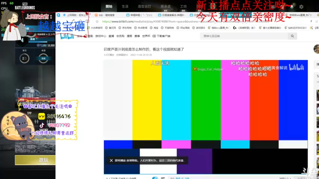
Task: Open 网址导航 bookmark
Action: [183, 28]
